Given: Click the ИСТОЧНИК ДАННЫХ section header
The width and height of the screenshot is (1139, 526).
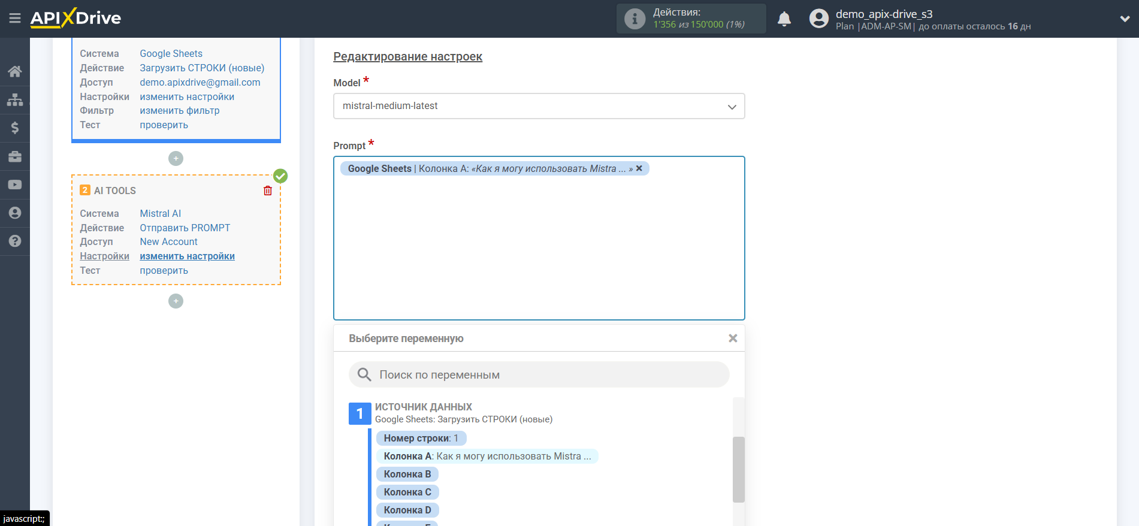Looking at the screenshot, I should 423,407.
